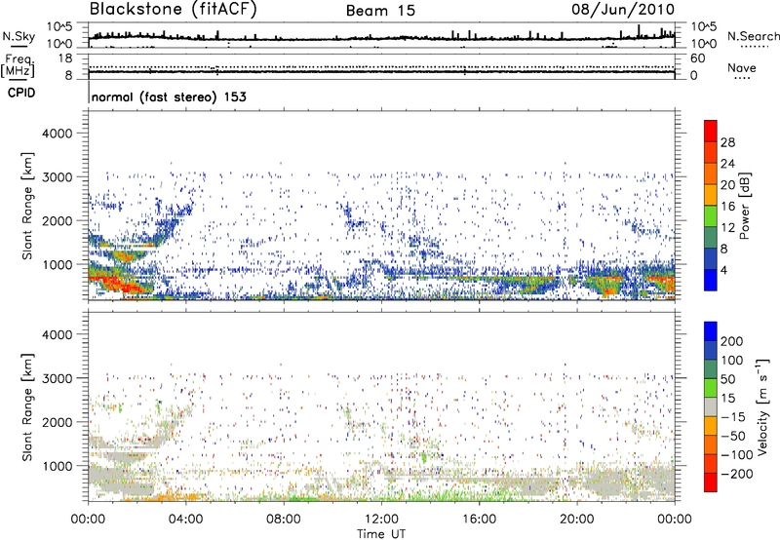Screen dimensions: 780x540
Task: Select the '4' Power colorbar label
Action: pyautogui.click(x=724, y=270)
